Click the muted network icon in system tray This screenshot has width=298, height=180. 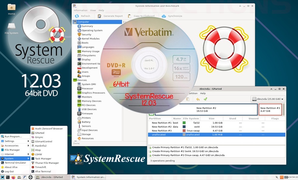click(x=277, y=177)
